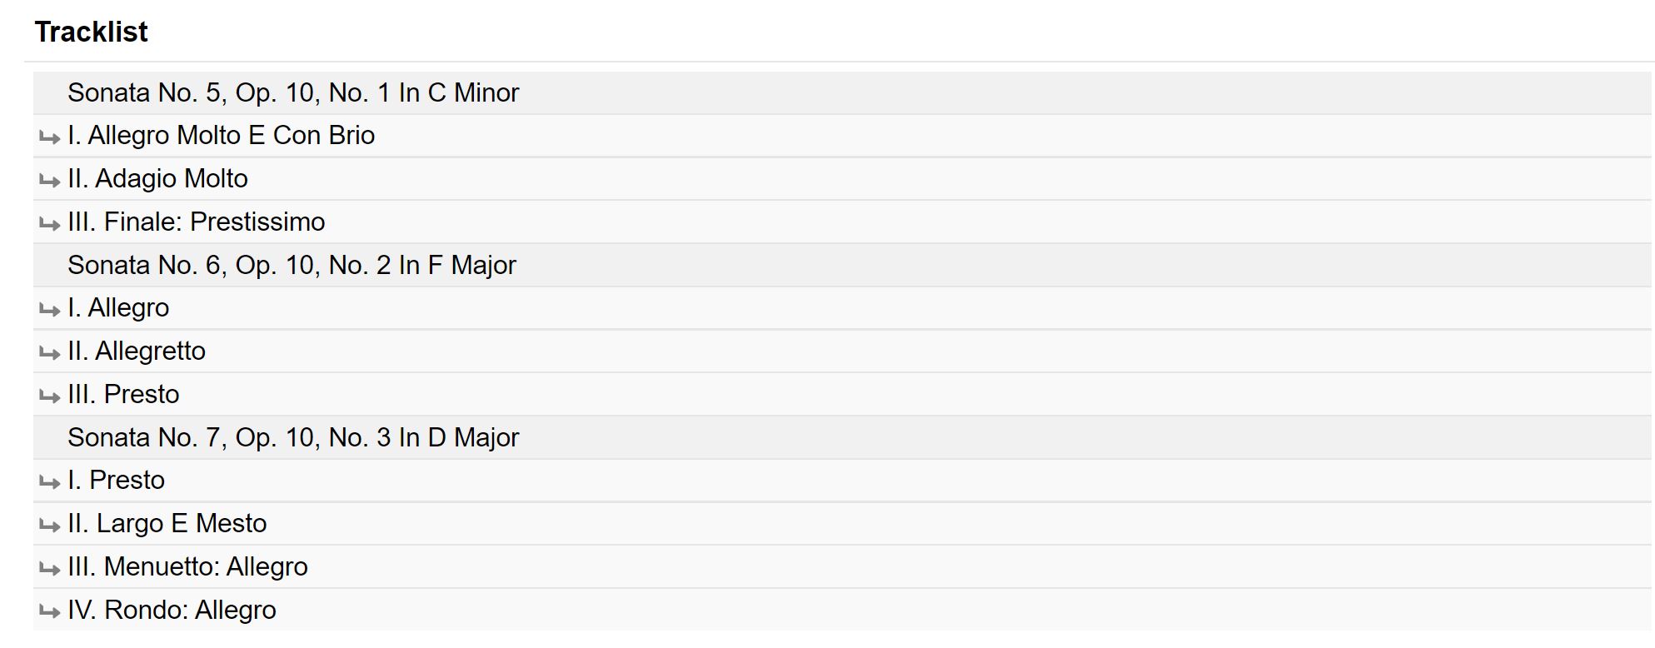The height and width of the screenshot is (648, 1655).
Task: Click the arrow icon before Rondo: Allegro
Action: click(49, 612)
